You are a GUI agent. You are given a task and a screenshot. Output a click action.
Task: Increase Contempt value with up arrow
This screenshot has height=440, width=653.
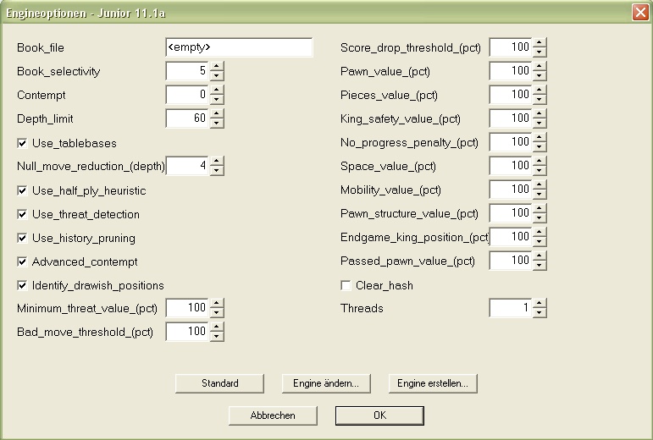(x=217, y=90)
